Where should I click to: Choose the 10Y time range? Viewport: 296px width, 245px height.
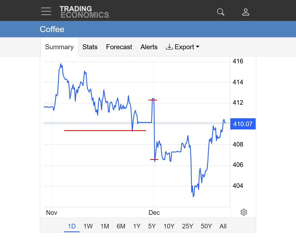(169, 226)
